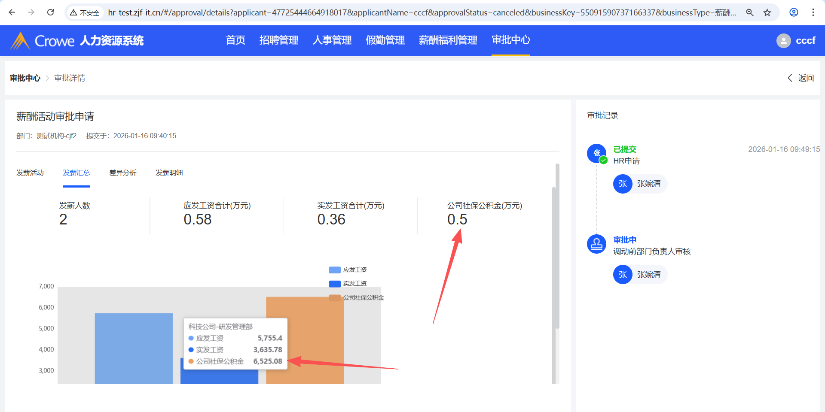Click the cccf user avatar icon

pyautogui.click(x=783, y=41)
